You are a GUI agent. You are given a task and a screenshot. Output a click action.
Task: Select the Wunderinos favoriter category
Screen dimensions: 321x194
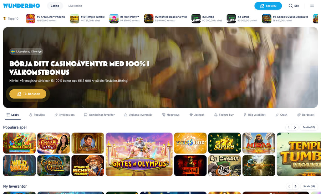point(99,115)
